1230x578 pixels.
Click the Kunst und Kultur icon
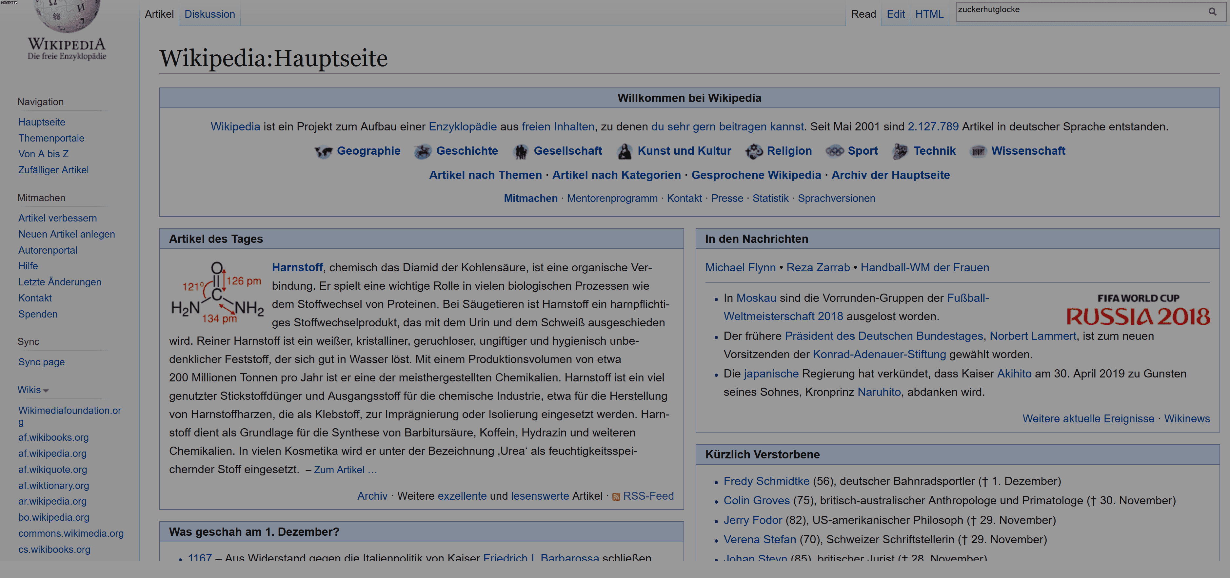point(624,152)
